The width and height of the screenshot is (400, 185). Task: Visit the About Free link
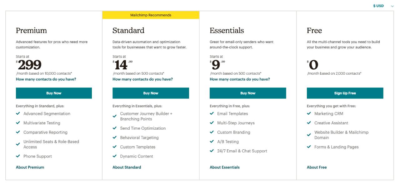tap(317, 167)
